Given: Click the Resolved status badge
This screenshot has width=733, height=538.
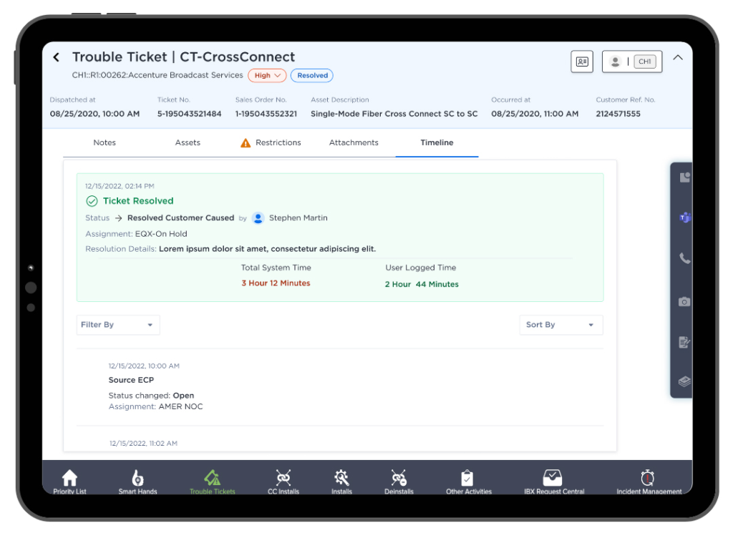Looking at the screenshot, I should [312, 75].
